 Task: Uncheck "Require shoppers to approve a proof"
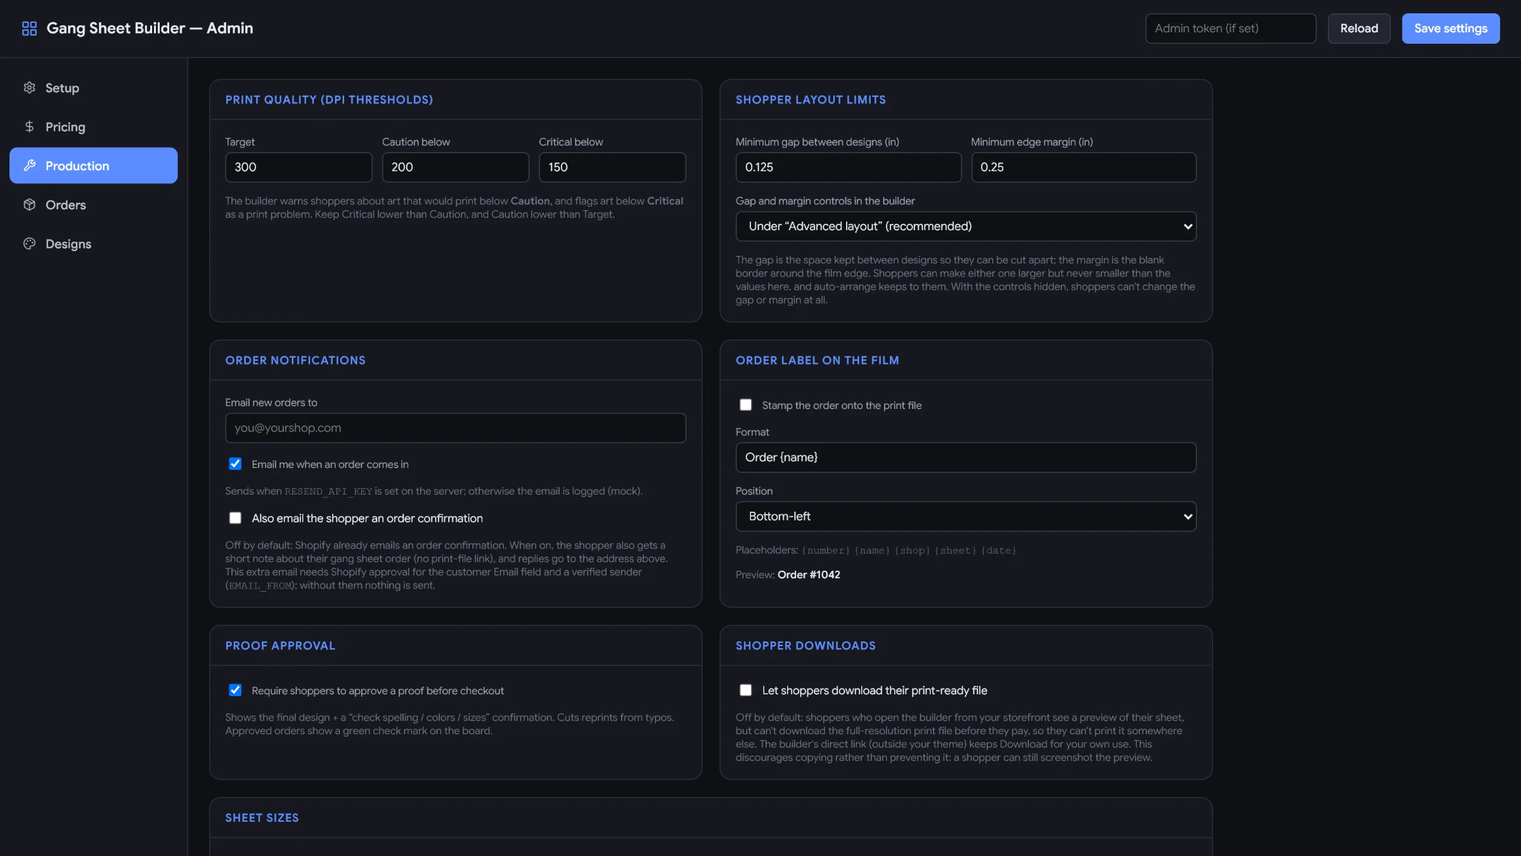click(x=235, y=690)
